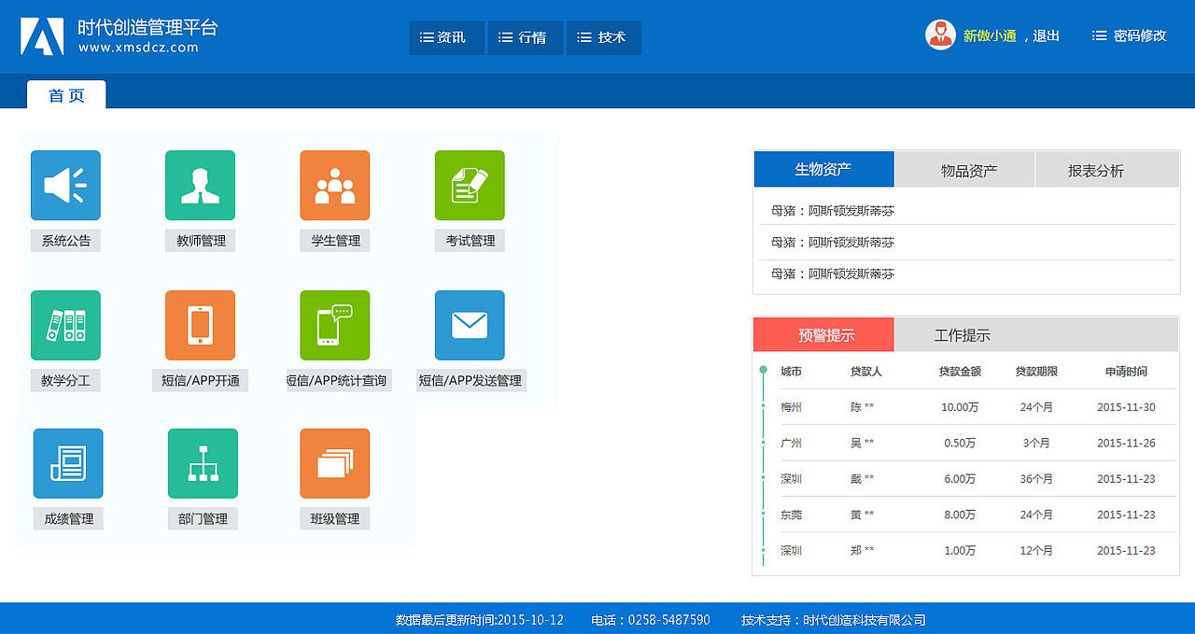
Task: Open the 教学分工 teaching assignment icon
Action: pyautogui.click(x=64, y=326)
